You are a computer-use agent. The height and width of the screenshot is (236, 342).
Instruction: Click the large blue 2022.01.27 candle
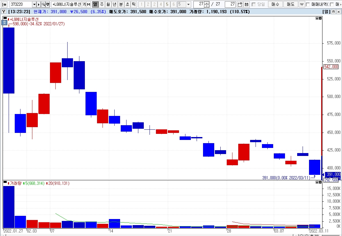9,61
